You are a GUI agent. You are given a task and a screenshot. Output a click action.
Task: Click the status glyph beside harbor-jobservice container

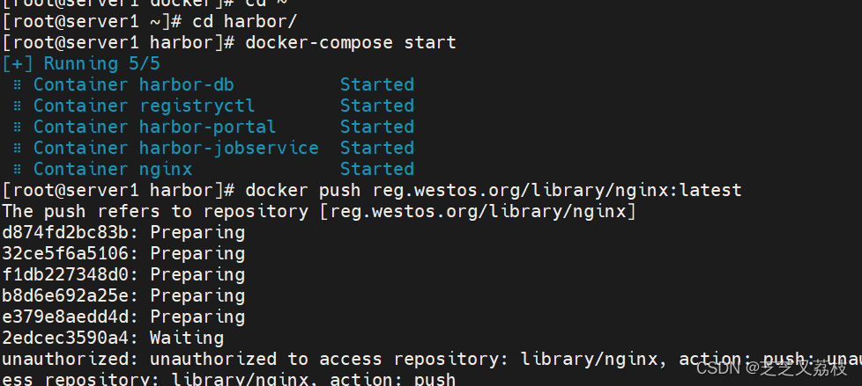pyautogui.click(x=18, y=149)
